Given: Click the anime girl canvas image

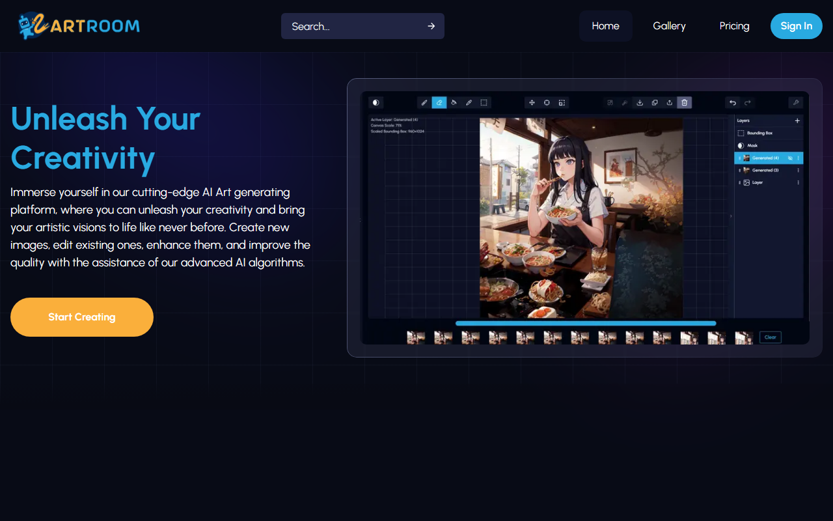Looking at the screenshot, I should click(581, 218).
